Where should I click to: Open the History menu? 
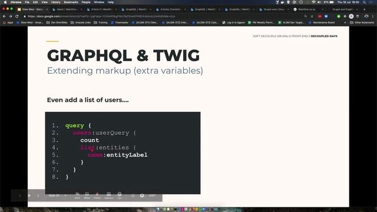pos(55,2)
